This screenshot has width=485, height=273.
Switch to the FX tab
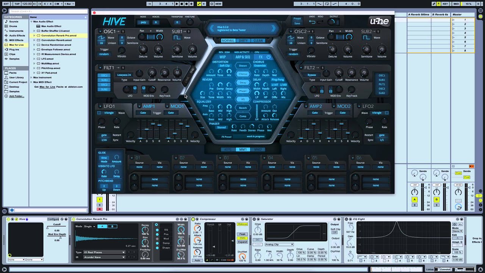coord(261,57)
